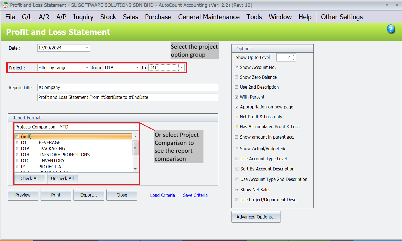The width and height of the screenshot is (402, 241).
Task: Open the Load Criteria link
Action: pos(162,195)
